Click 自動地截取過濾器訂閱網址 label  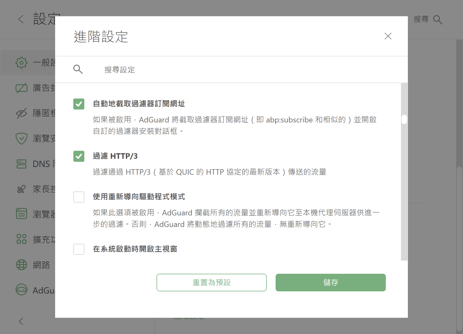pos(139,104)
